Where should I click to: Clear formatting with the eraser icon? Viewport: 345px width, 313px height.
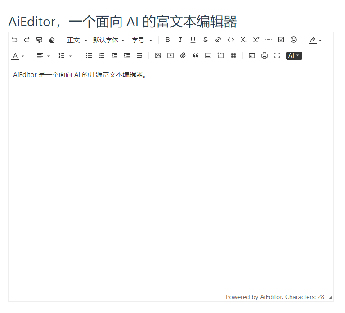51,40
